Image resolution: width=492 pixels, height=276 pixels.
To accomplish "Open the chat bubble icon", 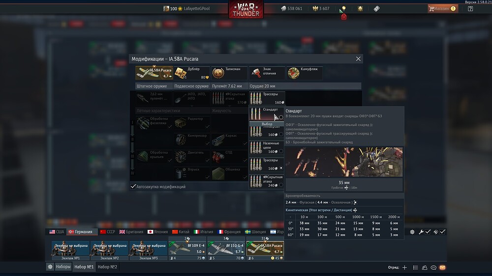I will tap(433, 267).
